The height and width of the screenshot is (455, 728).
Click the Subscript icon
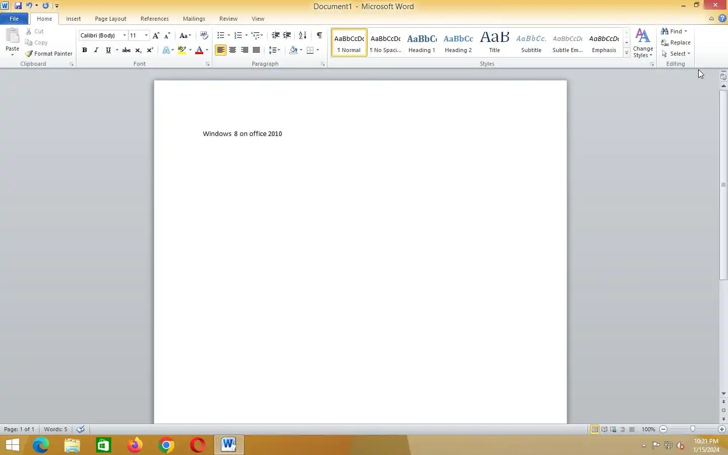(x=138, y=50)
